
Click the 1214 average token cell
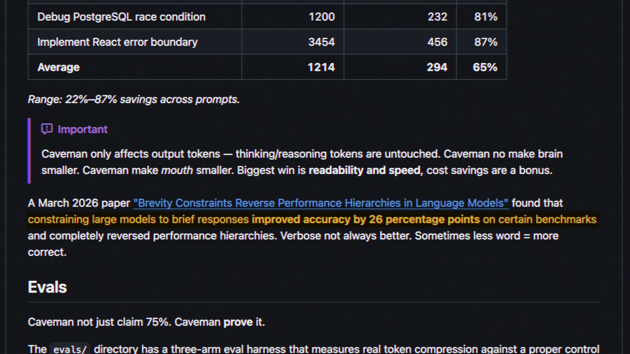321,67
